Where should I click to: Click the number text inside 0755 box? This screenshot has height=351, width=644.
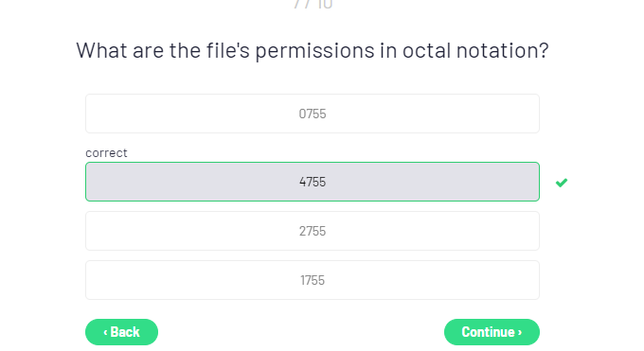click(313, 114)
